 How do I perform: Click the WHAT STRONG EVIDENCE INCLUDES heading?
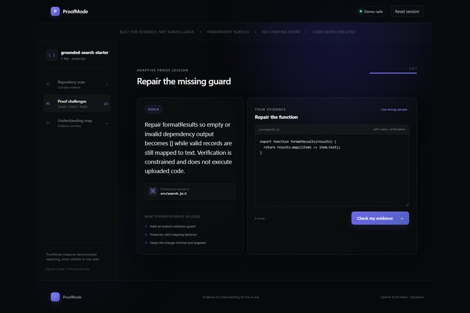click(x=173, y=217)
